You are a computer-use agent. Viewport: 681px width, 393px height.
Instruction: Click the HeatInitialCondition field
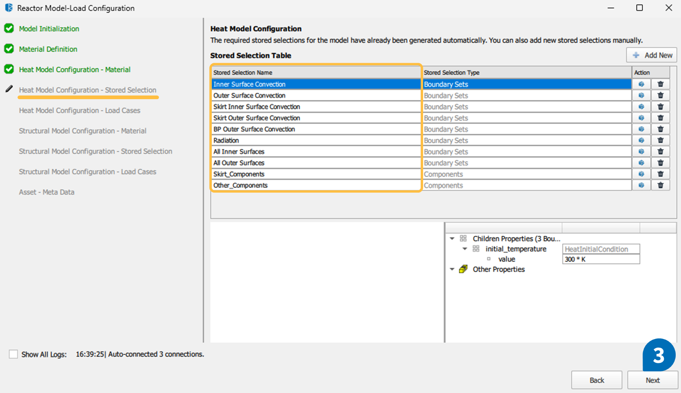601,249
